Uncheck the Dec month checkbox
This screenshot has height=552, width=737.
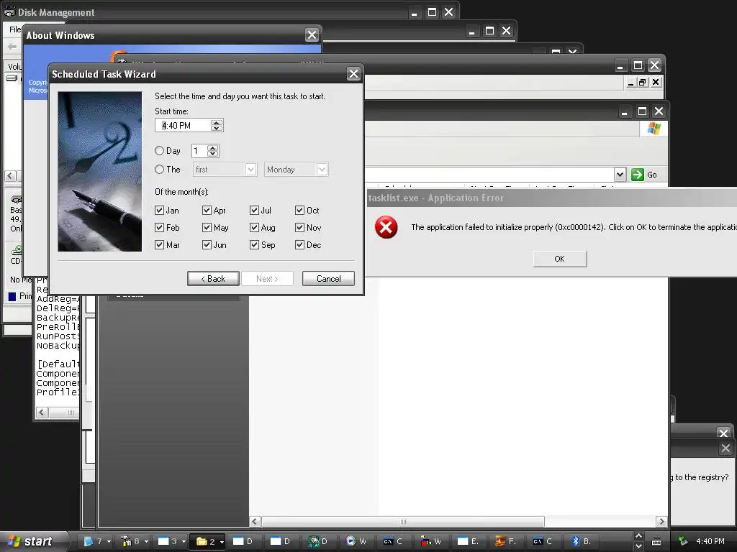click(300, 245)
